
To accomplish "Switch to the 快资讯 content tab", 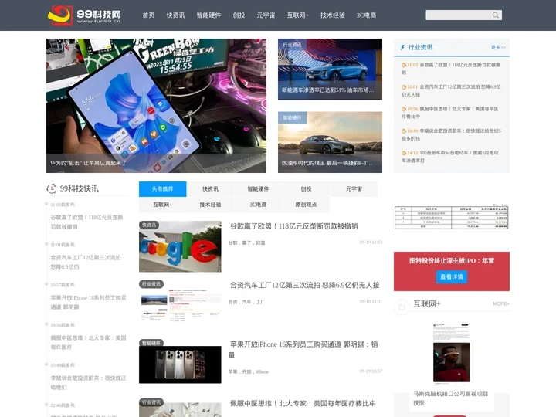I will 210,189.
